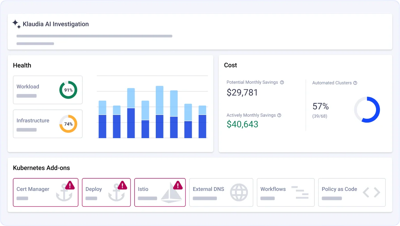
Task: Click the tallest bar in health chart
Action: (x=159, y=112)
